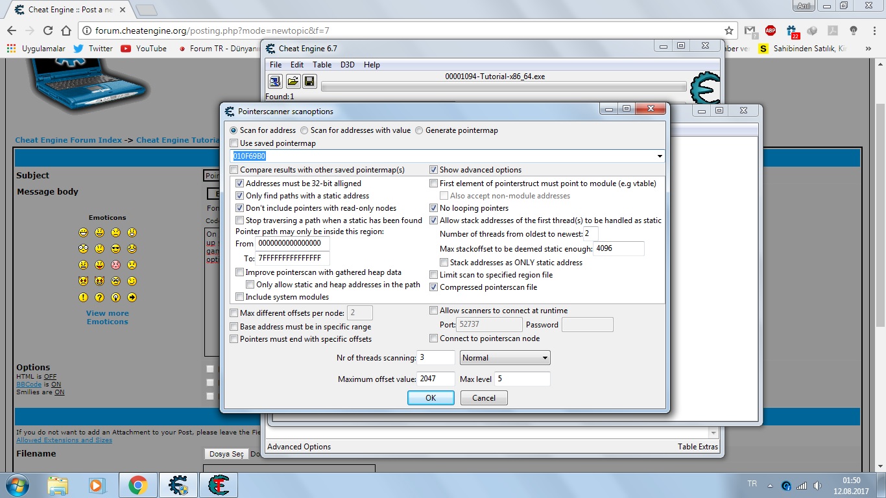Confirm scan options with OK
This screenshot has height=498, width=886.
431,397
